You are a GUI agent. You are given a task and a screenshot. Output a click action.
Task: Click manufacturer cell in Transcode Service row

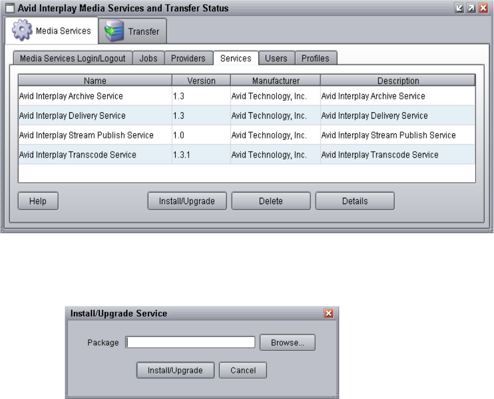[276, 155]
